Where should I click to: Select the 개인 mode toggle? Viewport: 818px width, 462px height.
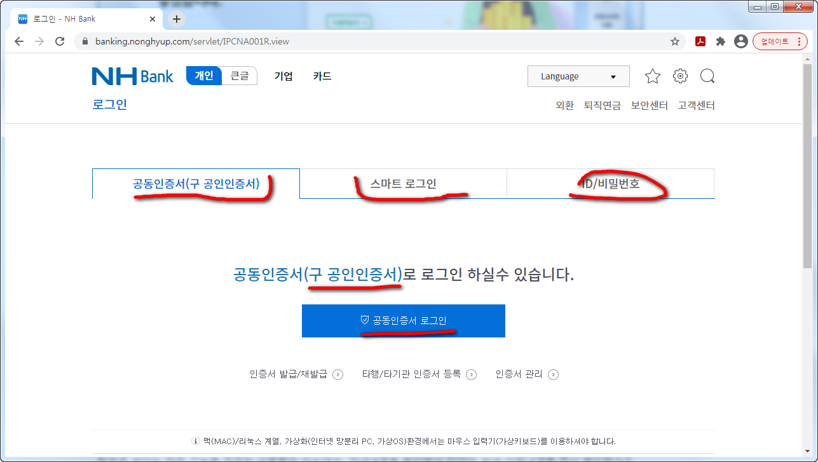pos(204,76)
